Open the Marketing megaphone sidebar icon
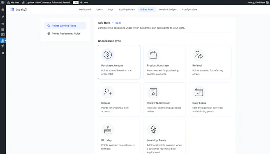 tap(3, 46)
